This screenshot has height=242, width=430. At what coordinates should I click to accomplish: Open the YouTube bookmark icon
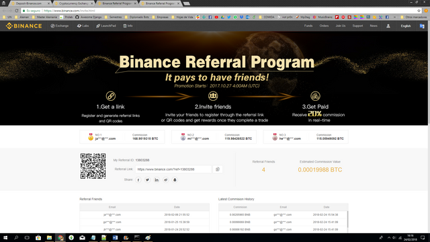[x=216, y=17]
